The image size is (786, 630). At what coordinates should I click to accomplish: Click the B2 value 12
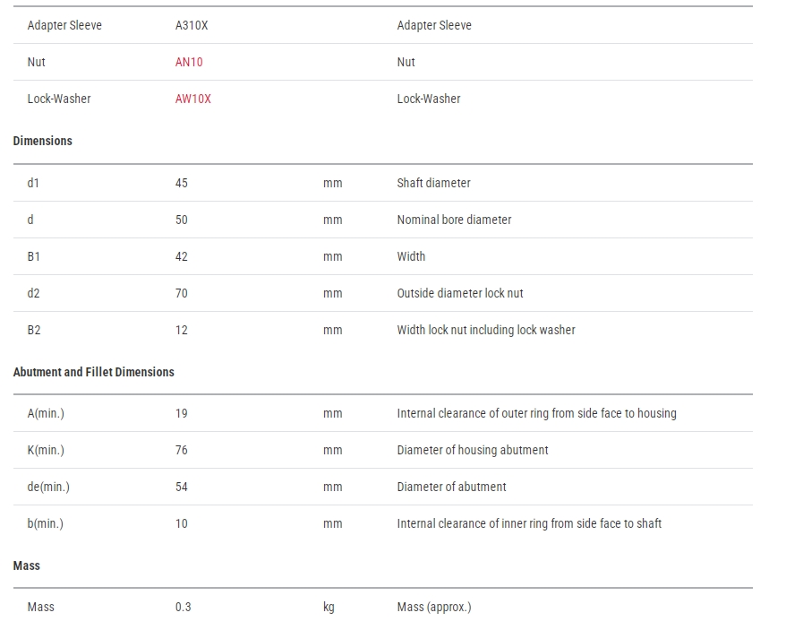click(x=182, y=330)
